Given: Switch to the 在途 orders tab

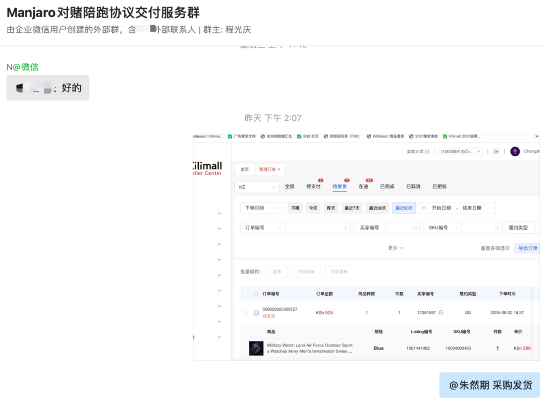Looking at the screenshot, I should click(x=363, y=186).
